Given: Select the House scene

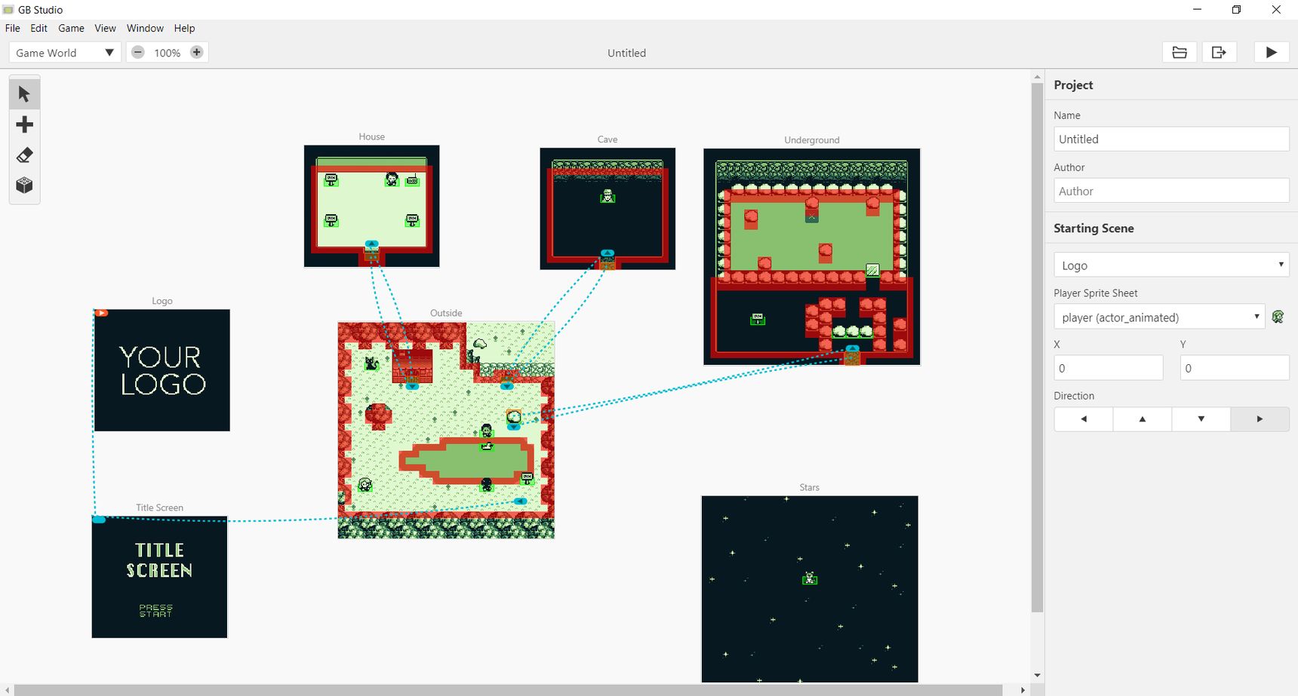Looking at the screenshot, I should [x=371, y=206].
